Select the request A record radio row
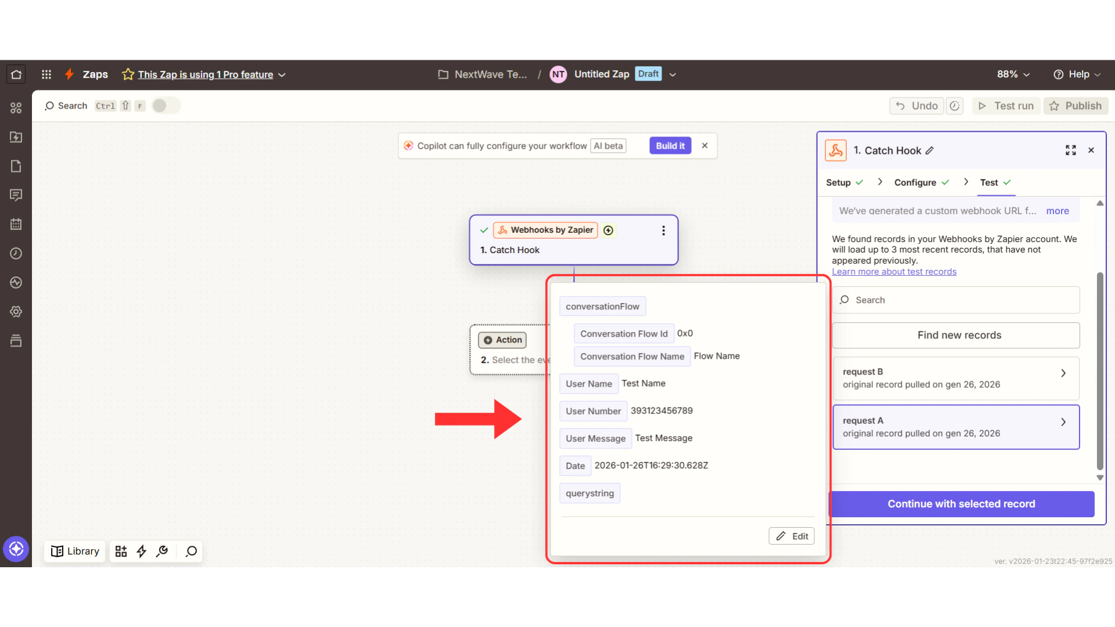The height and width of the screenshot is (627, 1115). (955, 427)
